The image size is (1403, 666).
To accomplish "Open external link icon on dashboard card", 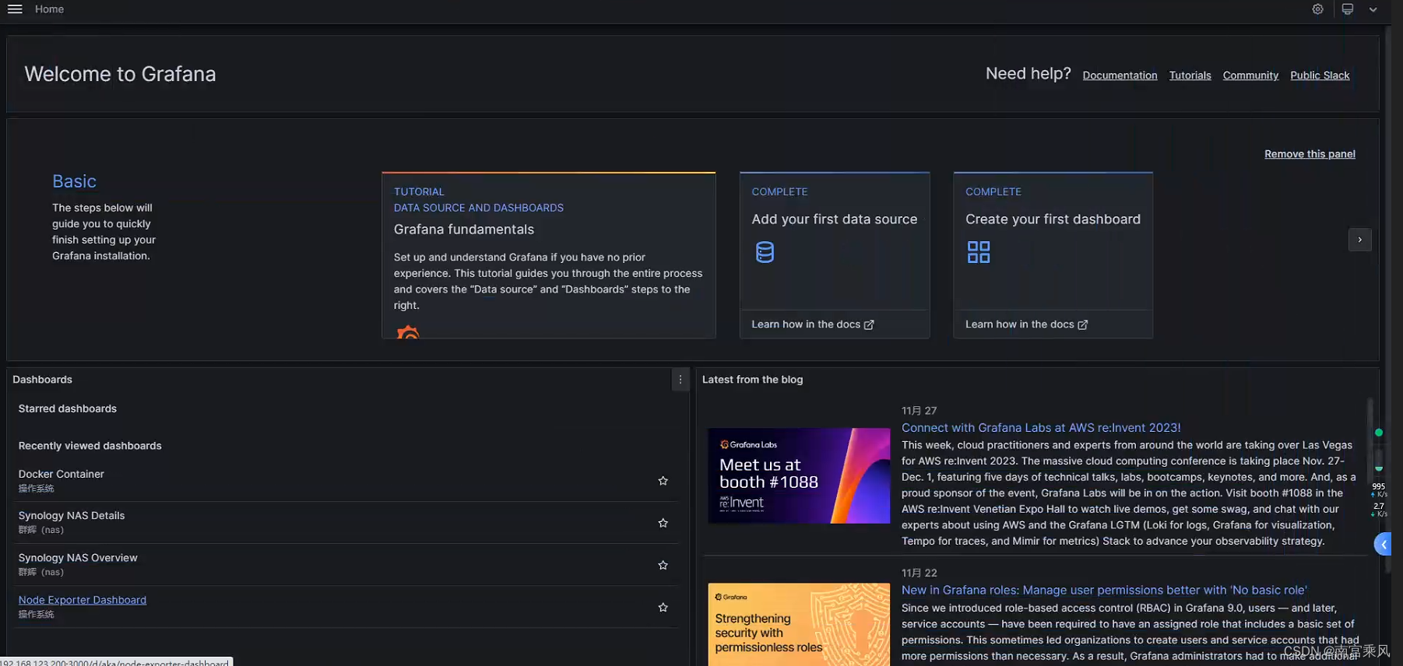I will tap(1082, 324).
